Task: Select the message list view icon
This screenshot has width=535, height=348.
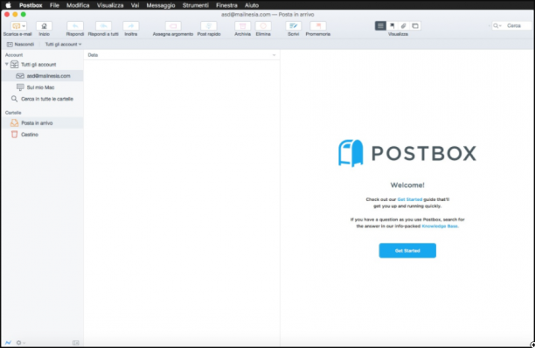Action: tap(380, 25)
